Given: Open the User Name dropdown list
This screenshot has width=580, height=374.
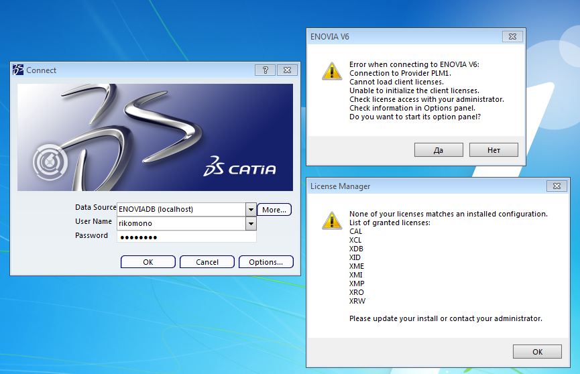Looking at the screenshot, I should click(x=251, y=223).
